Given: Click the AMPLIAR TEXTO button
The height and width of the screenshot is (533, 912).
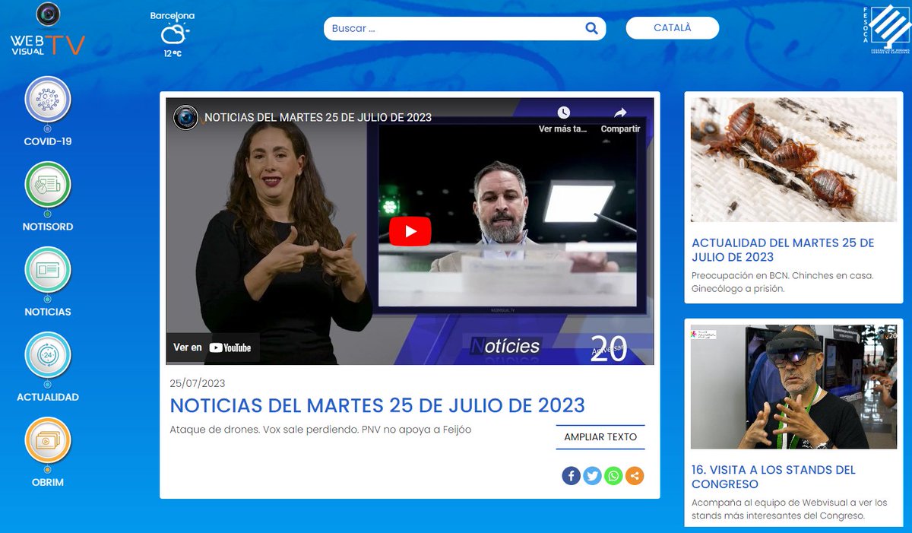Looking at the screenshot, I should pyautogui.click(x=600, y=437).
